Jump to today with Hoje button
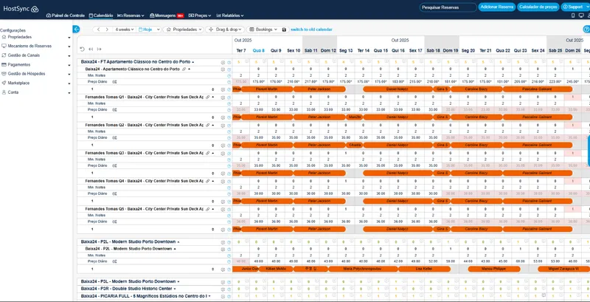The image size is (590, 302). click(x=145, y=30)
